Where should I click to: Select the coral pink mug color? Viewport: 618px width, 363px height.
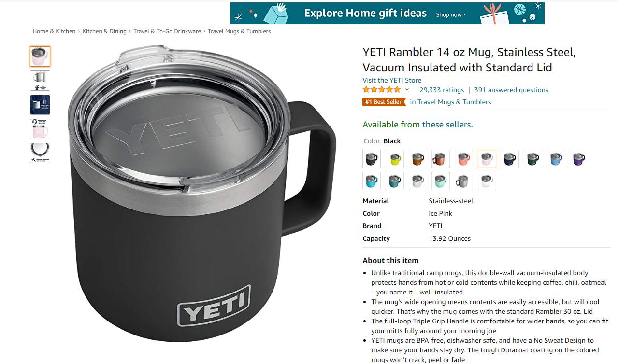[464, 159]
